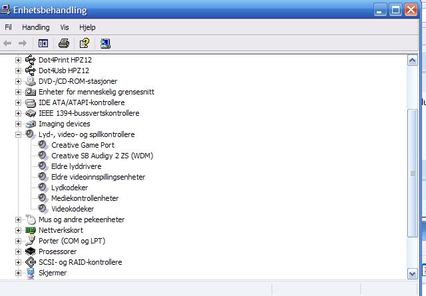Screen dimensions: 426x296
Task: Click the Skjermer monitor icon
Action: coord(31,273)
